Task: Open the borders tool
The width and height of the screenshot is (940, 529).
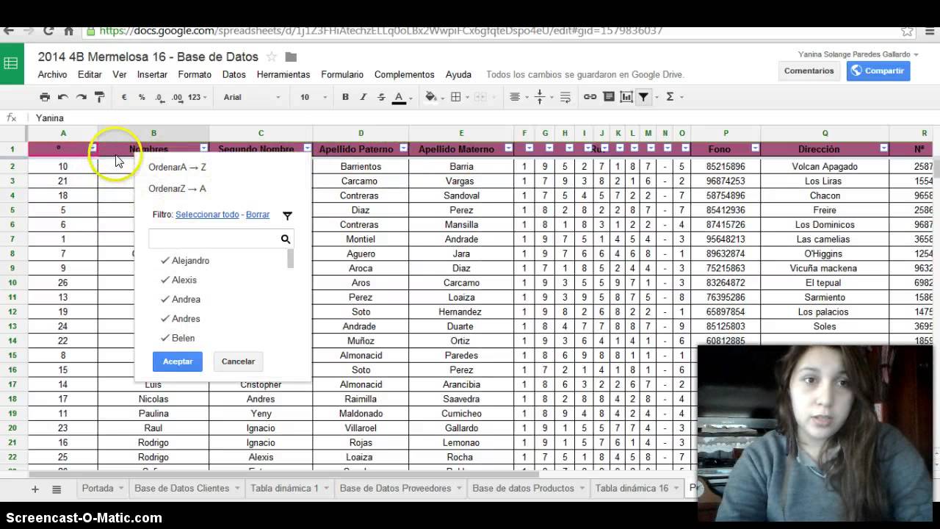Action: click(x=455, y=97)
